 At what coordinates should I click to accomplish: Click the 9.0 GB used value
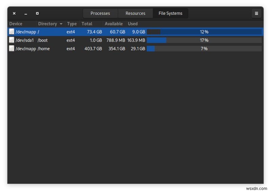(x=139, y=32)
